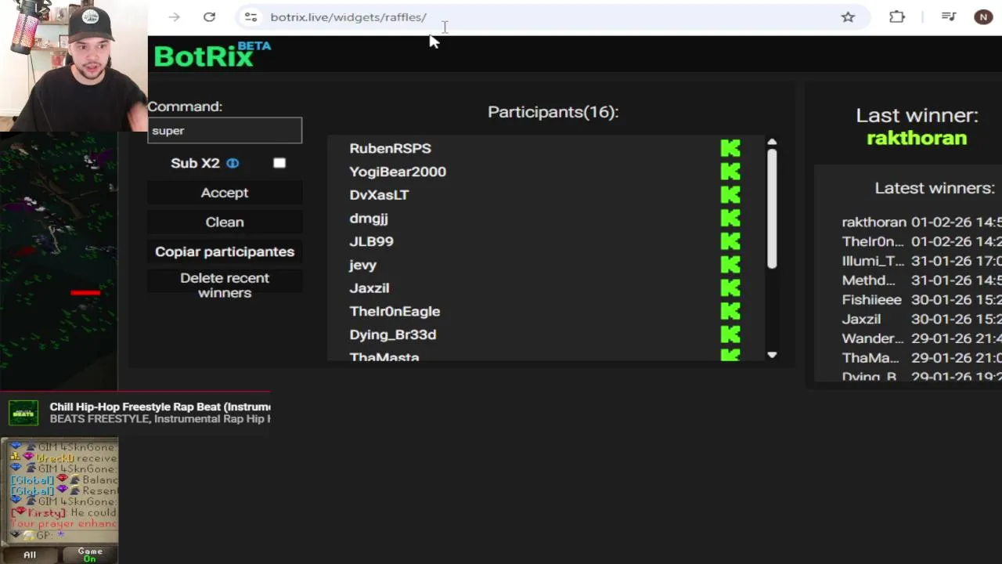Click the browser address bar URL
Viewport: 1002px width, 564px height.
tap(348, 17)
